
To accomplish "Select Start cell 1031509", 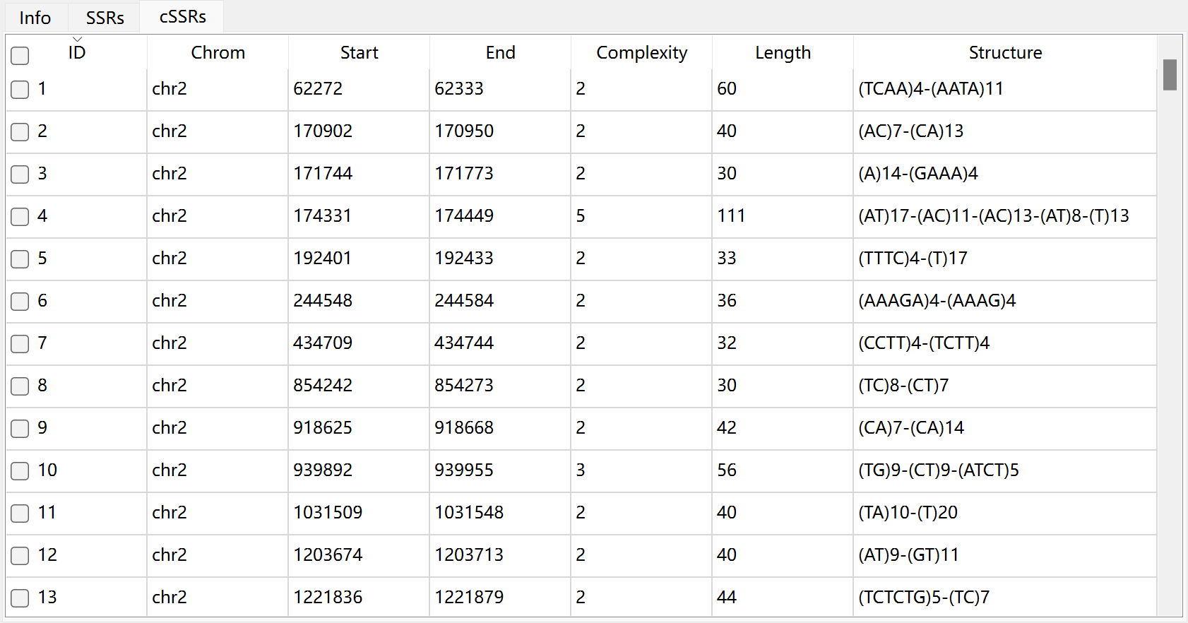I will (x=359, y=513).
